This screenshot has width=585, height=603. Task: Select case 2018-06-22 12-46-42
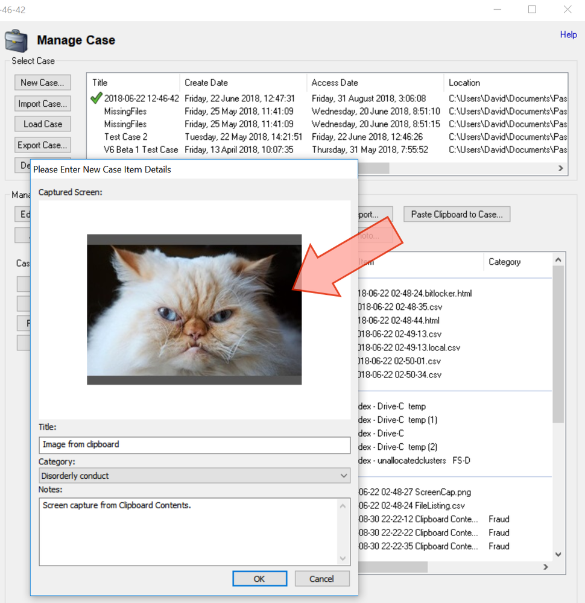point(329,98)
